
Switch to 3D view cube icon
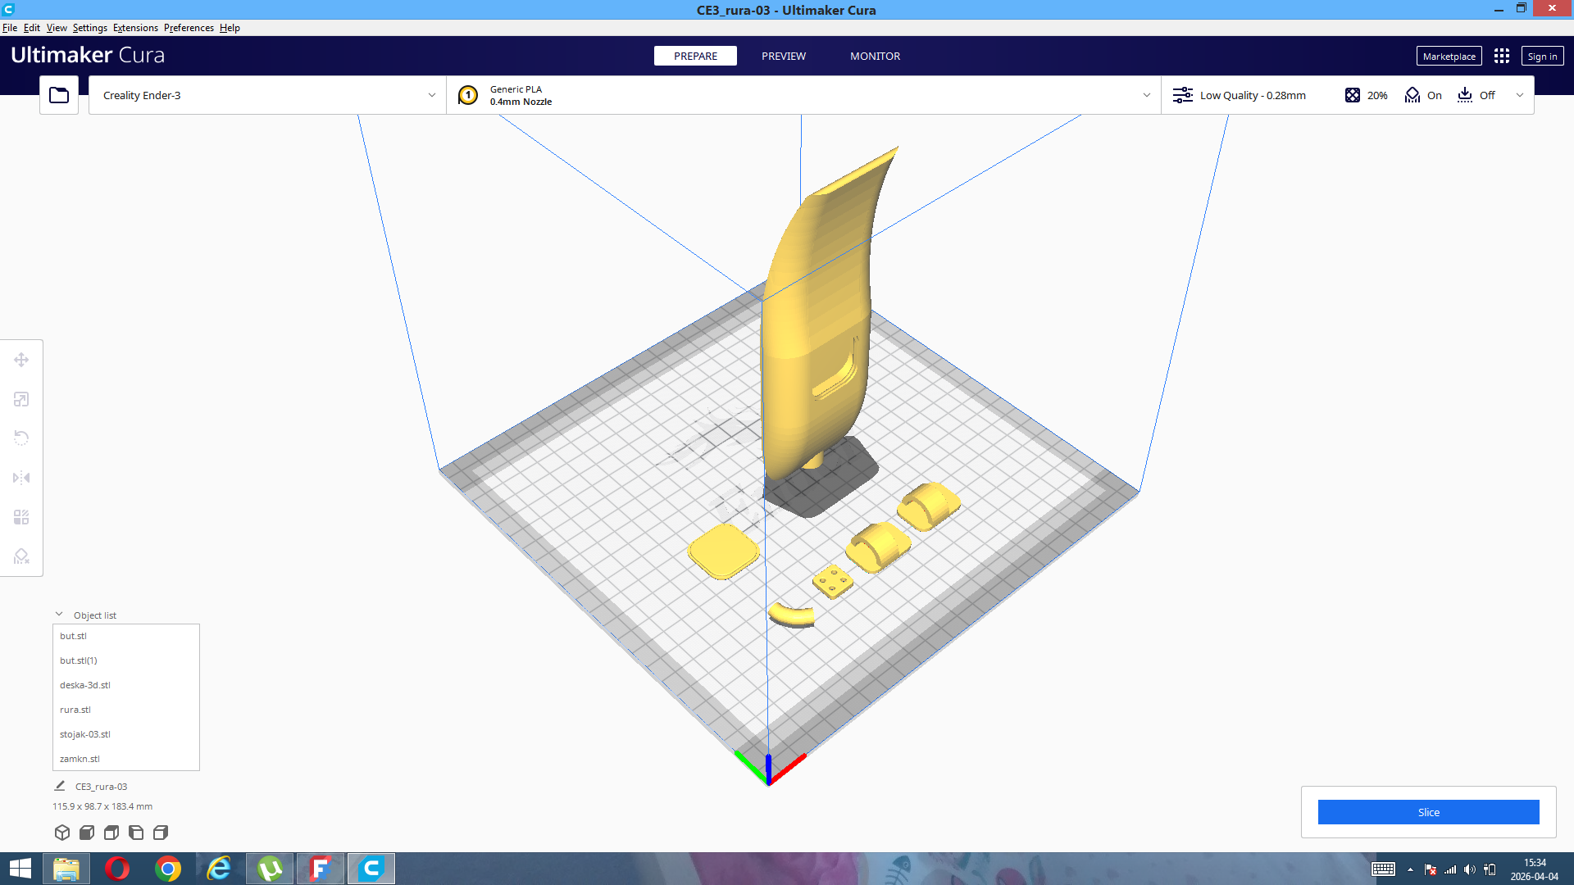point(62,833)
